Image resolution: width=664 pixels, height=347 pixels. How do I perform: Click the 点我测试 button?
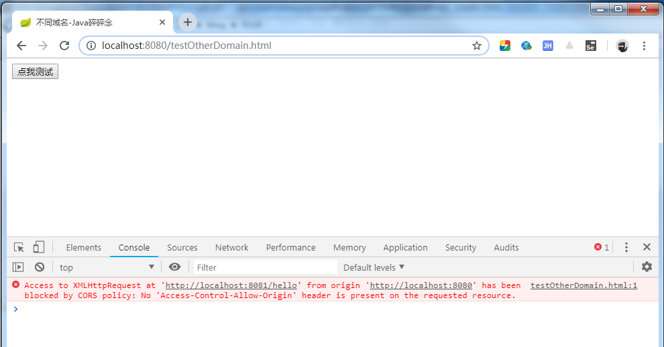pos(35,72)
